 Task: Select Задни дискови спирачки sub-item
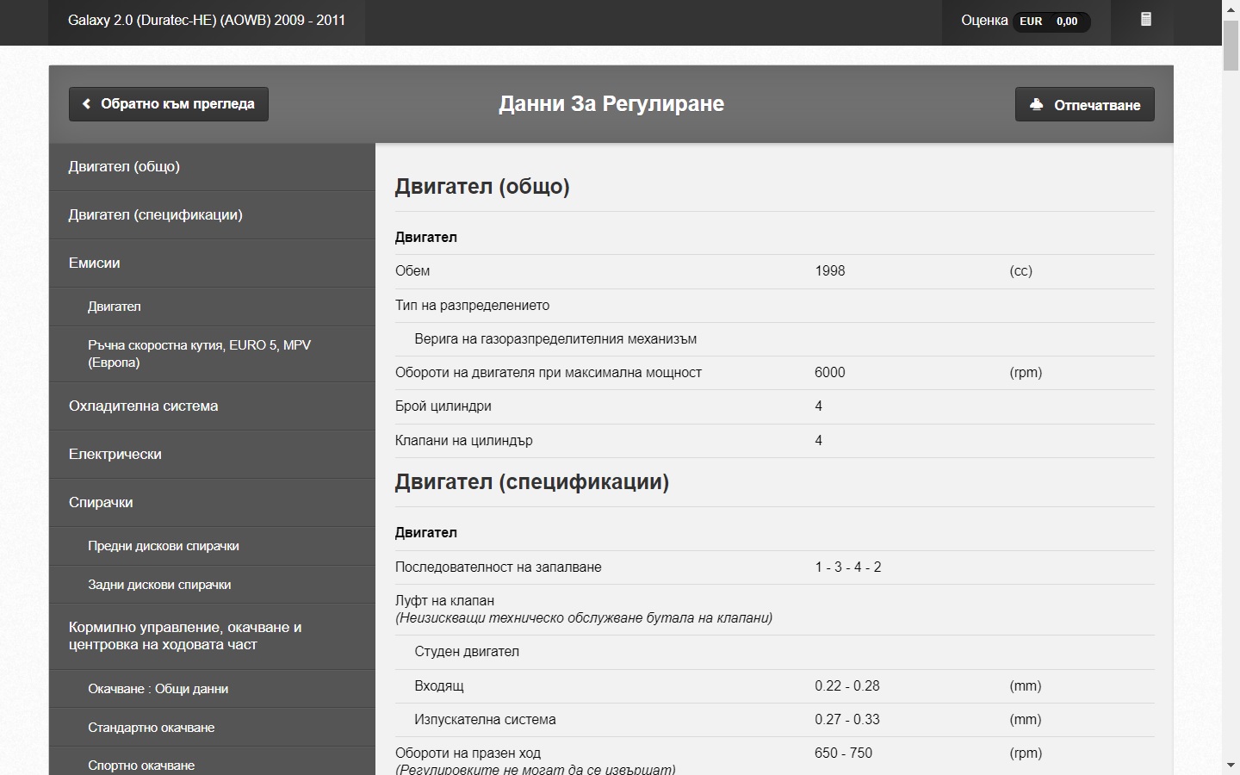coord(159,585)
